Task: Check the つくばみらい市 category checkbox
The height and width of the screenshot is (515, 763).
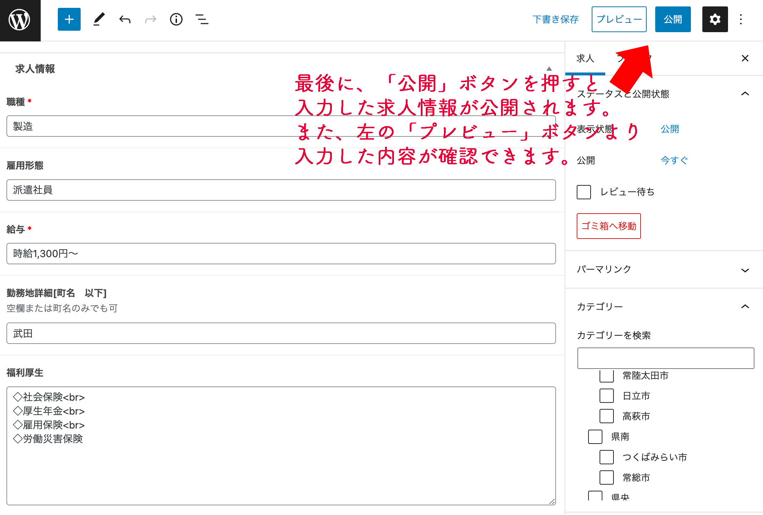Action: click(x=606, y=457)
